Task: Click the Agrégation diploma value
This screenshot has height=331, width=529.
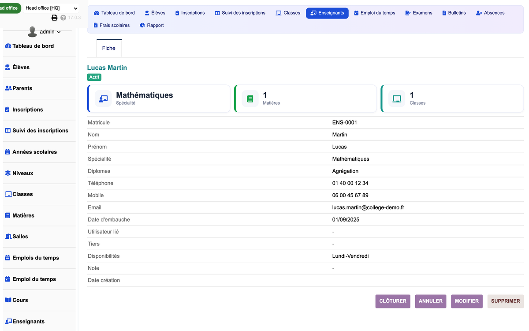Action: coord(346,171)
